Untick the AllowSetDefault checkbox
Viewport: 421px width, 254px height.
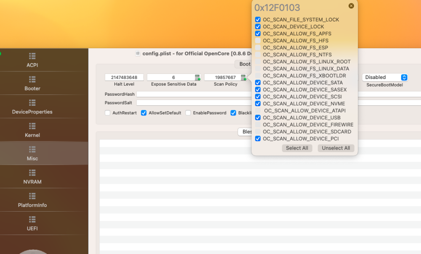(144, 113)
